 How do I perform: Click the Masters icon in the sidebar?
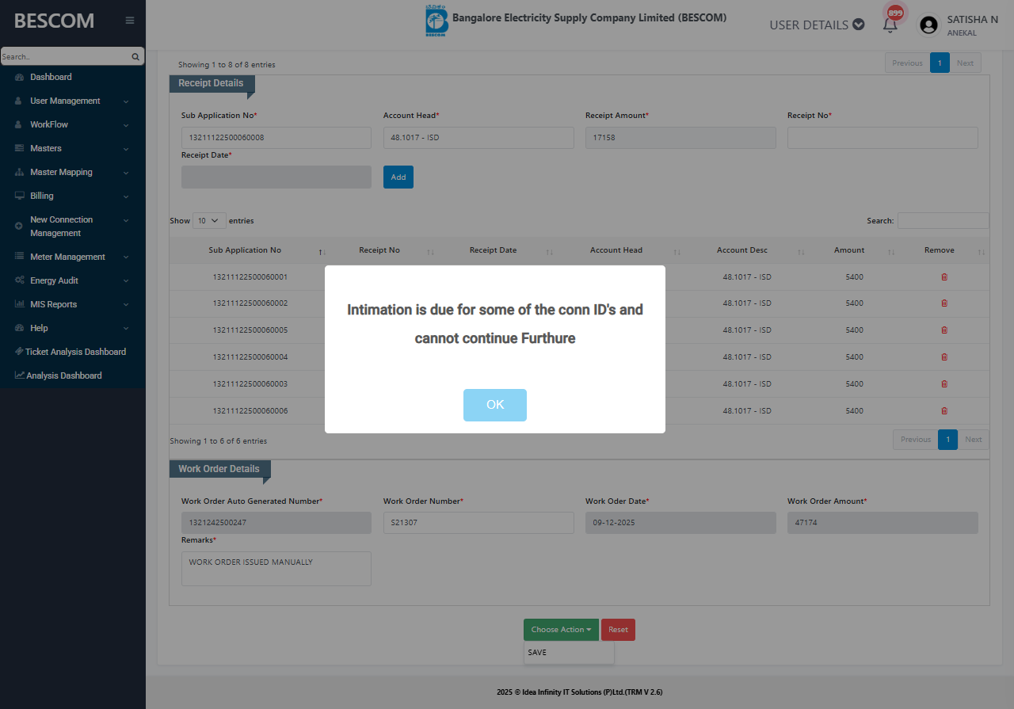[x=19, y=148]
